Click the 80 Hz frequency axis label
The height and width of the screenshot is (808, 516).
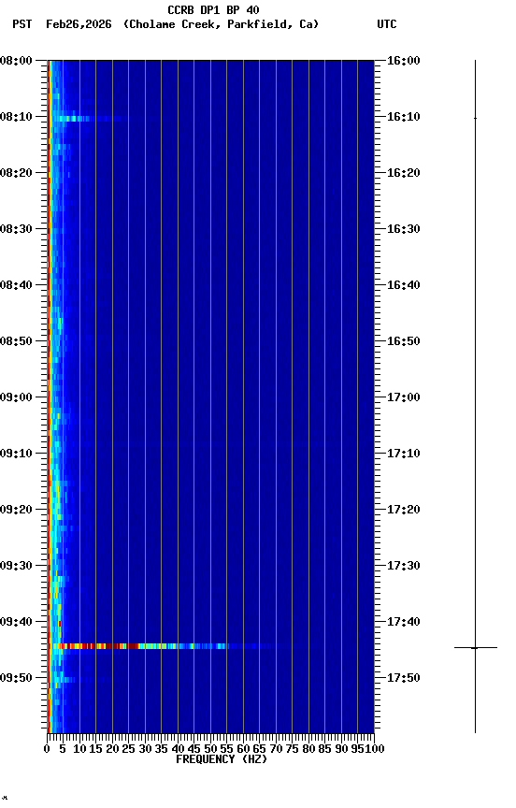[x=308, y=749]
